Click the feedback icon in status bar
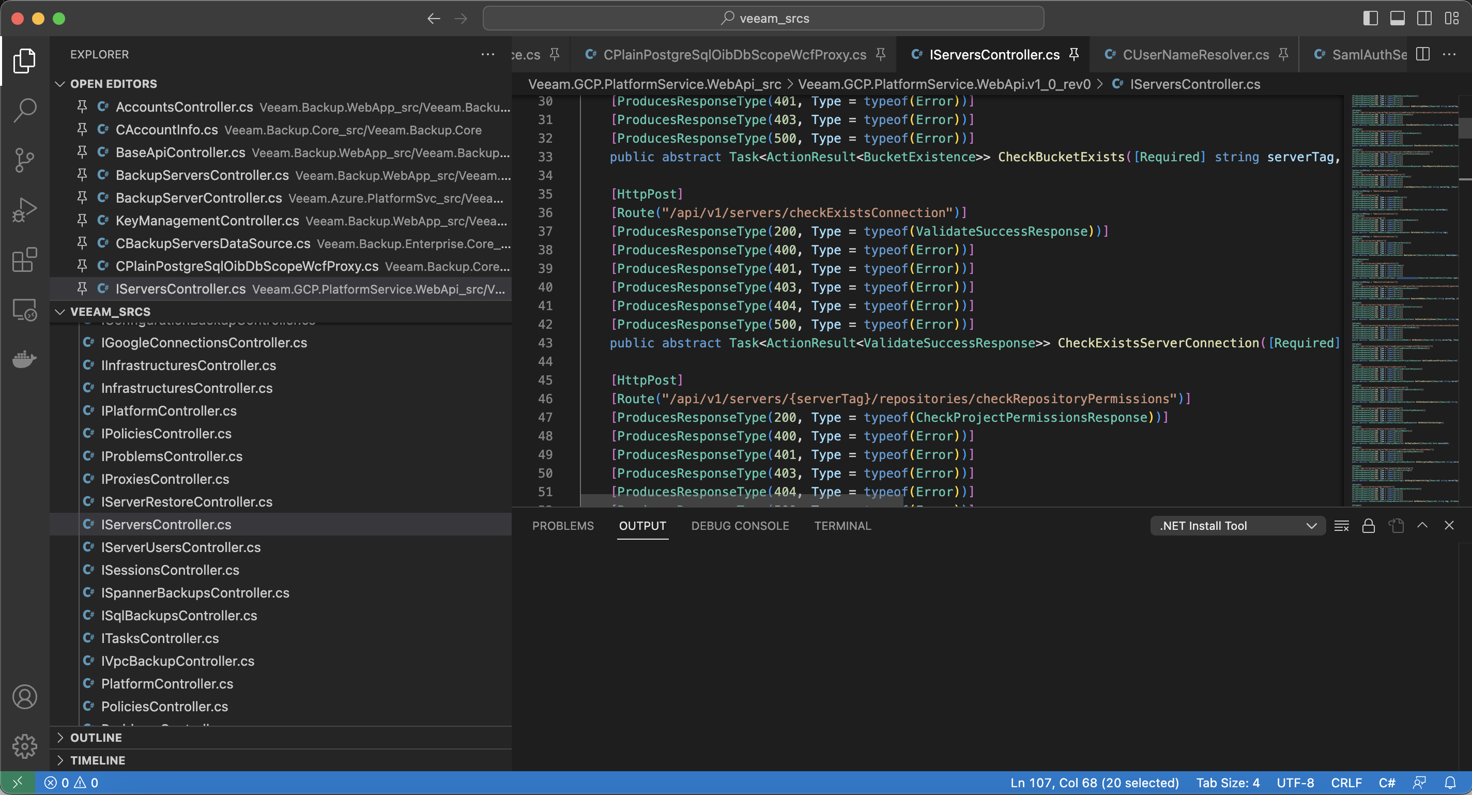This screenshot has width=1472, height=795. pyautogui.click(x=1419, y=783)
